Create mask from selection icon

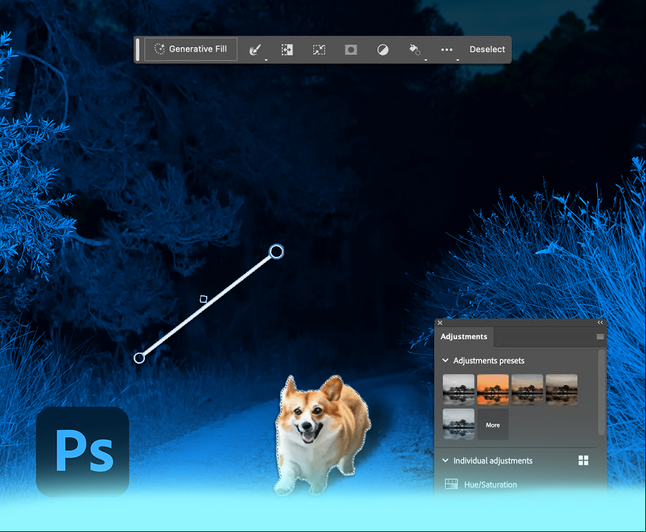351,50
